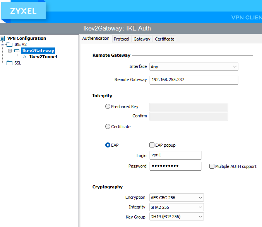Select the Certificate radio button
The height and width of the screenshot is (227, 262).
[x=108, y=127]
